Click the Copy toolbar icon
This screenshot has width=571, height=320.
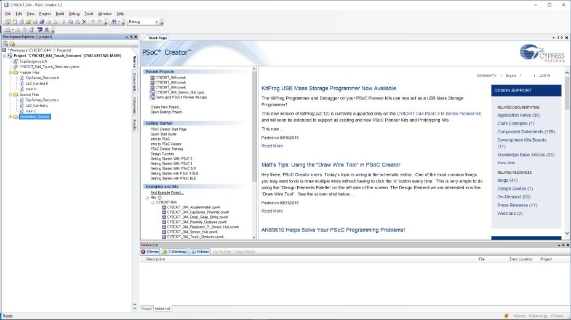click(x=71, y=22)
